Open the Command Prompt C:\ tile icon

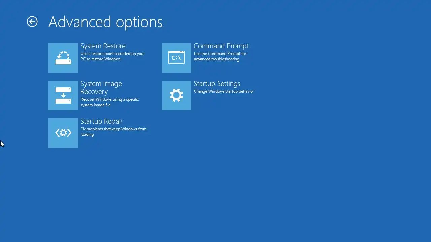click(x=176, y=58)
